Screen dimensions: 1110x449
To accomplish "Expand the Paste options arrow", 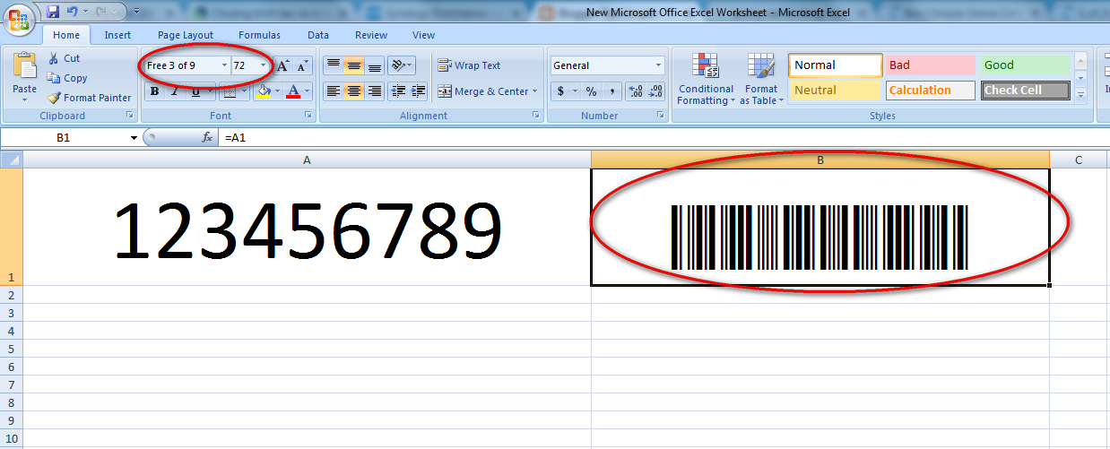I will click(24, 99).
